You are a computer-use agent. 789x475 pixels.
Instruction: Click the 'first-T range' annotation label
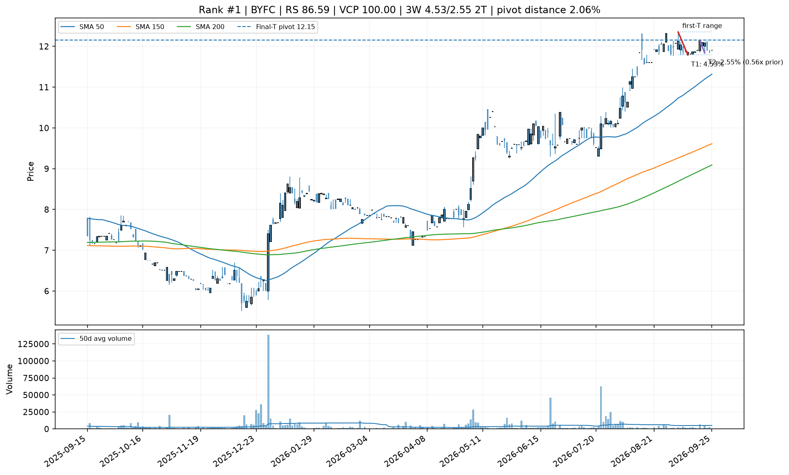point(702,26)
